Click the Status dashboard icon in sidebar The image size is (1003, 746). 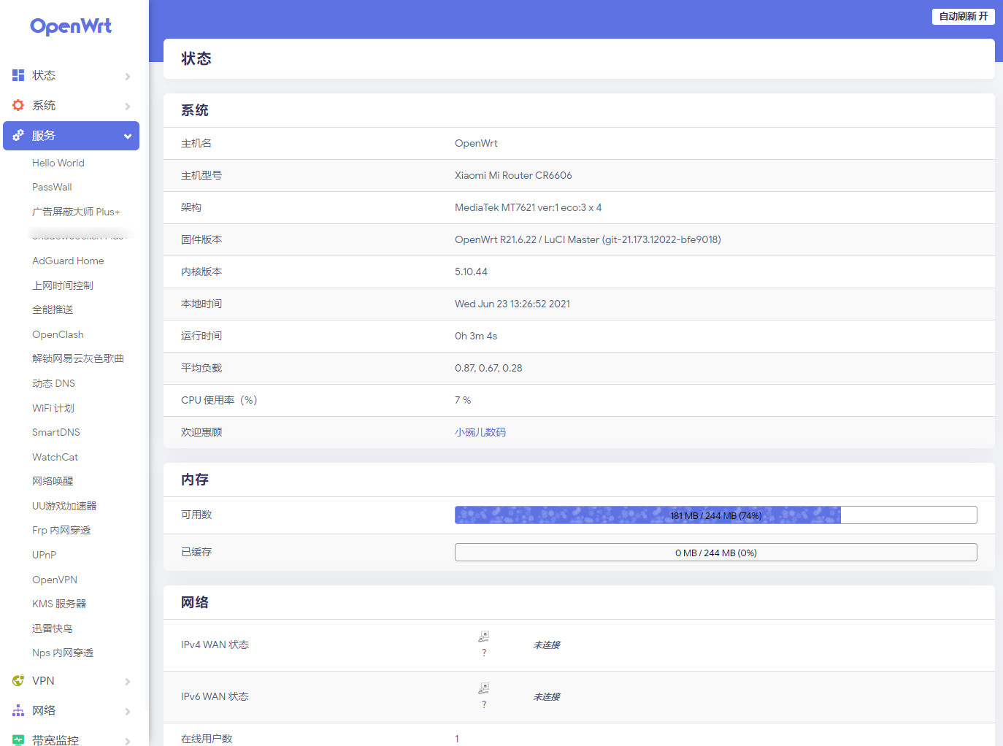click(x=18, y=75)
